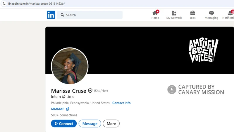
Task: Open the Jobs tab
Action: 193,15
